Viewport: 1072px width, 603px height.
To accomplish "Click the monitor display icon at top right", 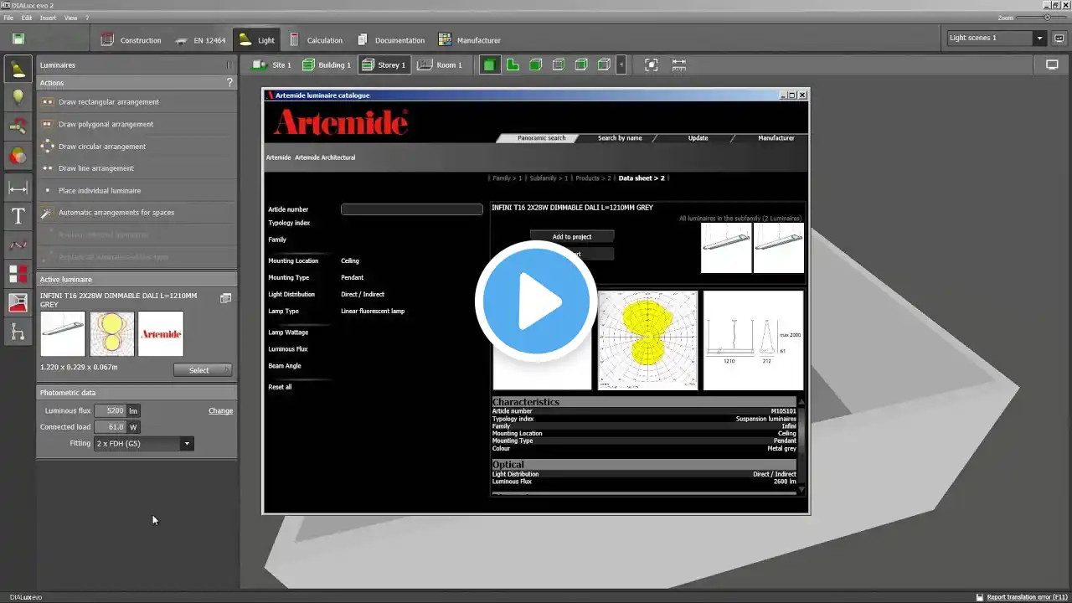I will tap(1052, 64).
